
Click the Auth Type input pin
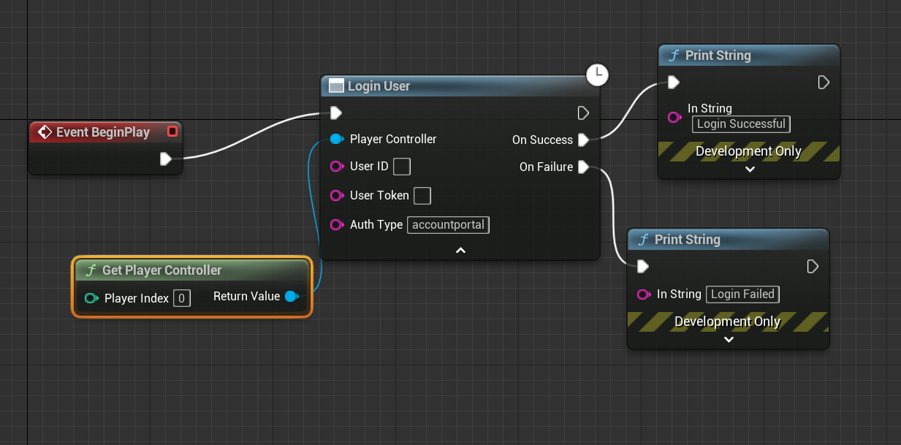coord(336,224)
